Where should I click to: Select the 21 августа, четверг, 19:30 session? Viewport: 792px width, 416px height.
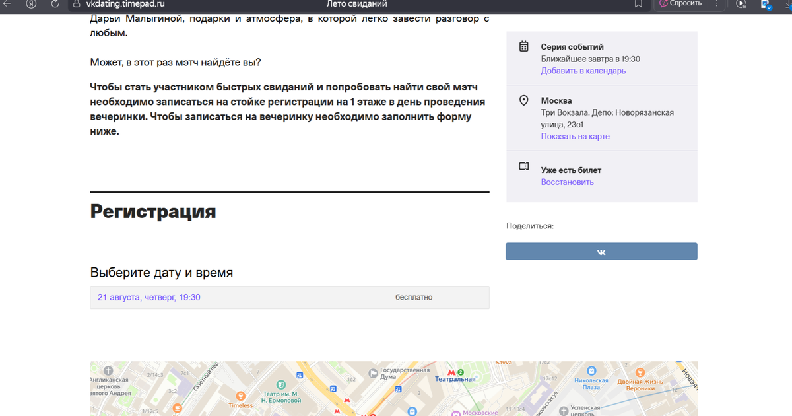coord(149,297)
